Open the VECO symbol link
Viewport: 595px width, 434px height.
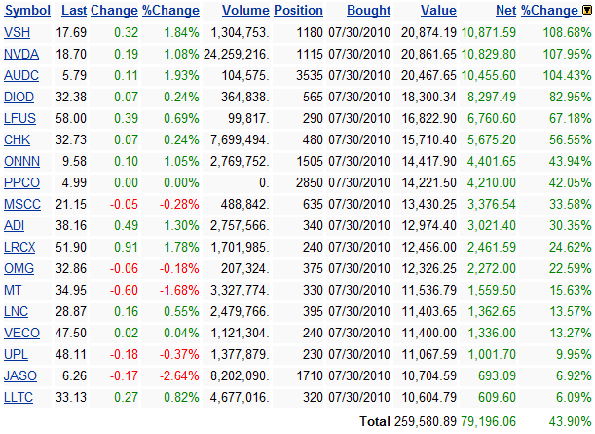22,334
